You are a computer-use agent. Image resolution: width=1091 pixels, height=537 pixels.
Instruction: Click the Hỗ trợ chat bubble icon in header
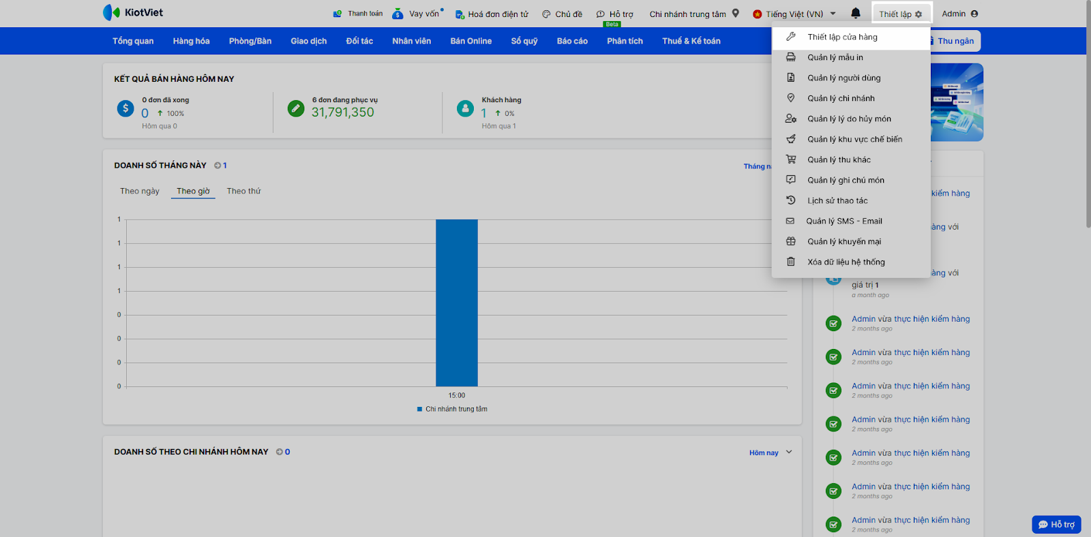[601, 14]
